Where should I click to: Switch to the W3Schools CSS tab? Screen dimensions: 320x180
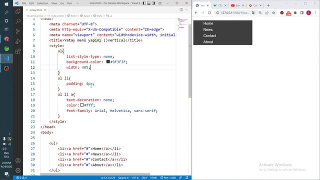[220, 5]
